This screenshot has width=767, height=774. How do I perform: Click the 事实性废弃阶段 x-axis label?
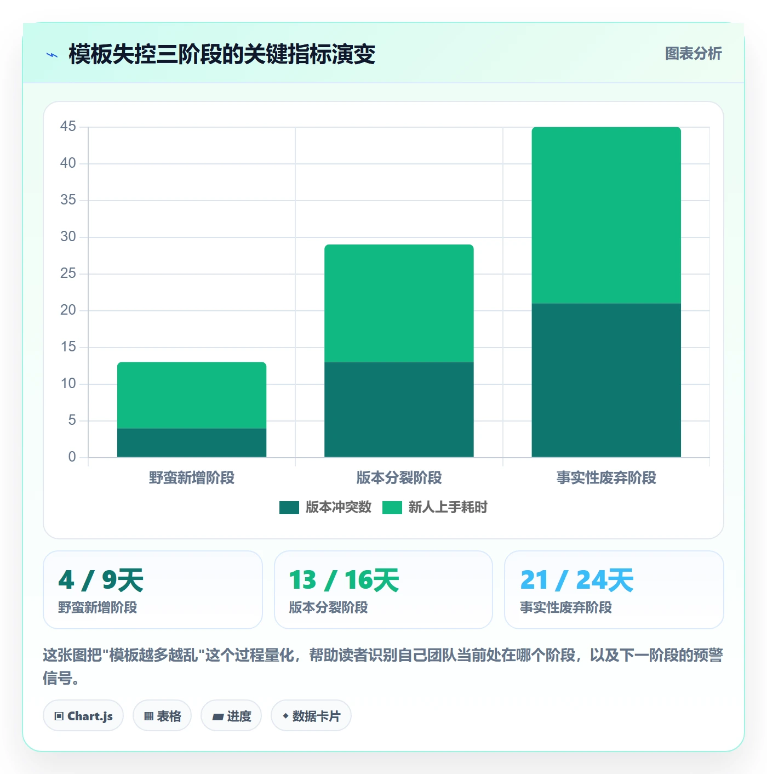(x=606, y=478)
